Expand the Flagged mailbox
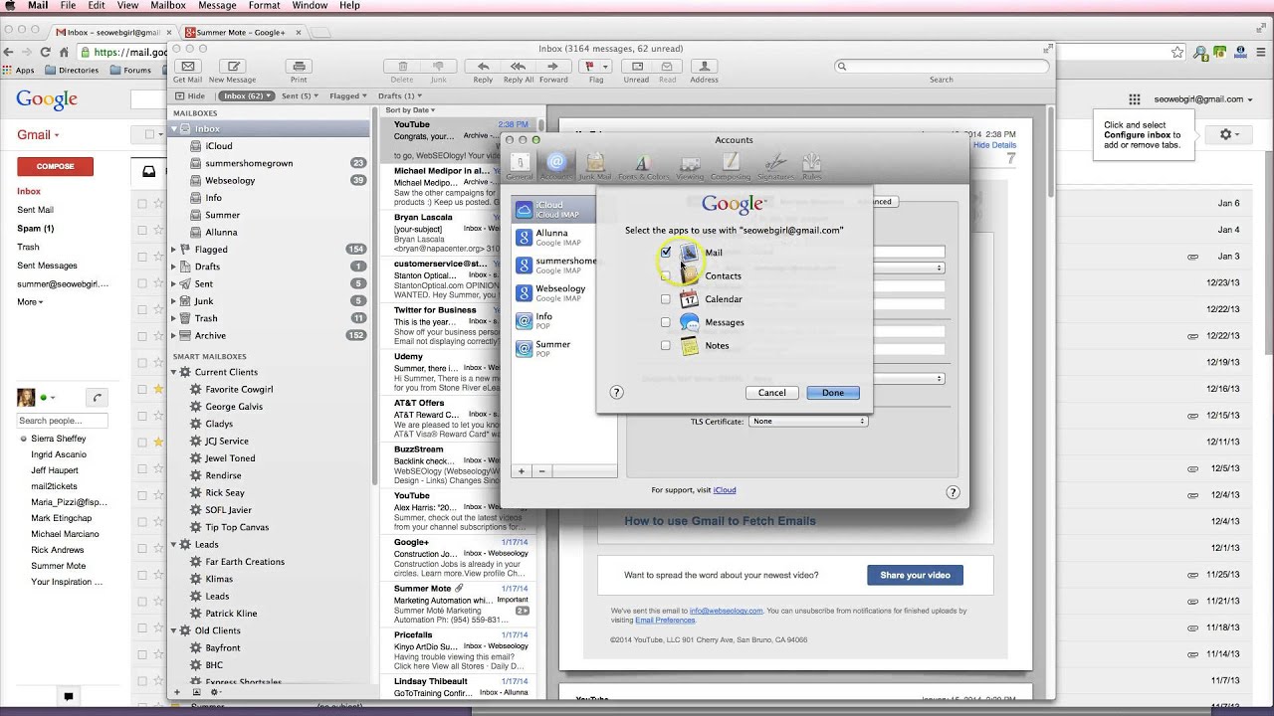The width and height of the screenshot is (1274, 716). (x=174, y=250)
